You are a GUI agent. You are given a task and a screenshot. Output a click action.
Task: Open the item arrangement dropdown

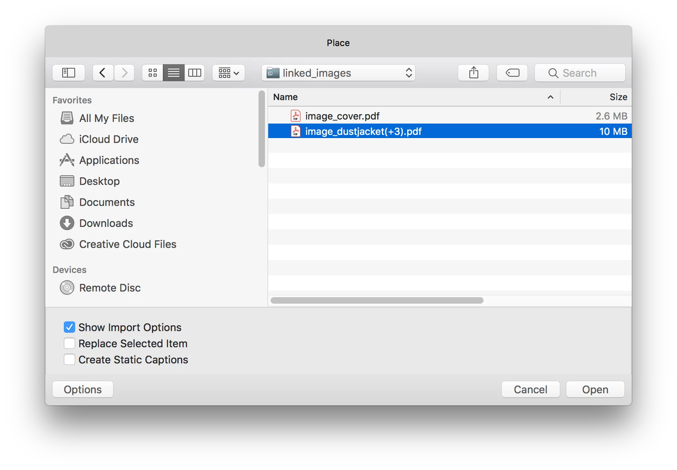[229, 73]
